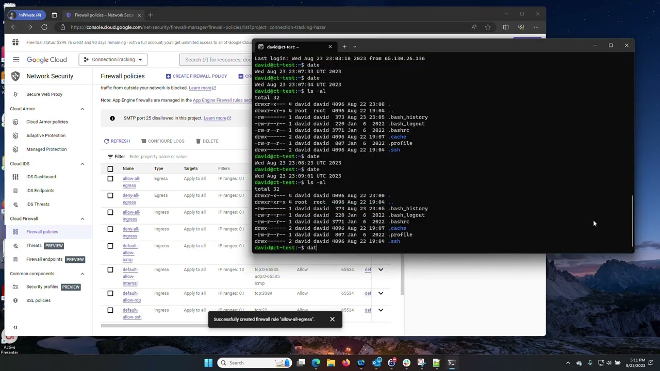Click the Windows Start button
Screen dimensions: 660x371
(208, 363)
